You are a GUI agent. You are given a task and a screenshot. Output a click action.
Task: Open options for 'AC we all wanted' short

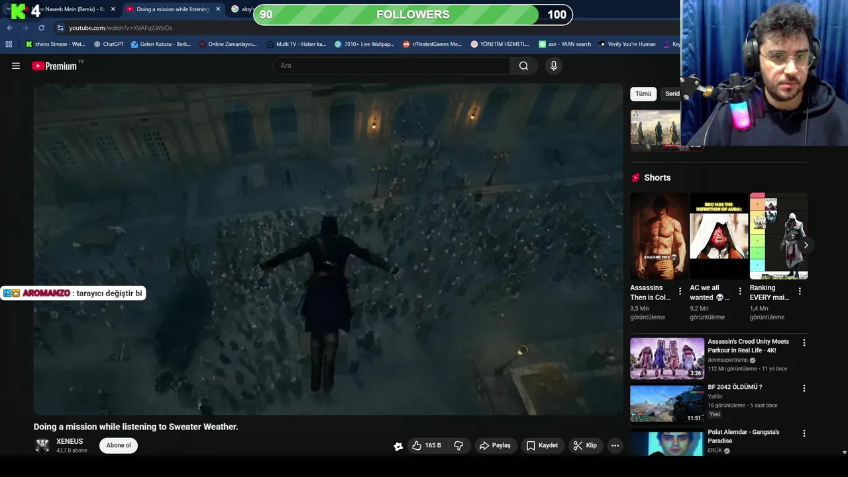(x=740, y=291)
